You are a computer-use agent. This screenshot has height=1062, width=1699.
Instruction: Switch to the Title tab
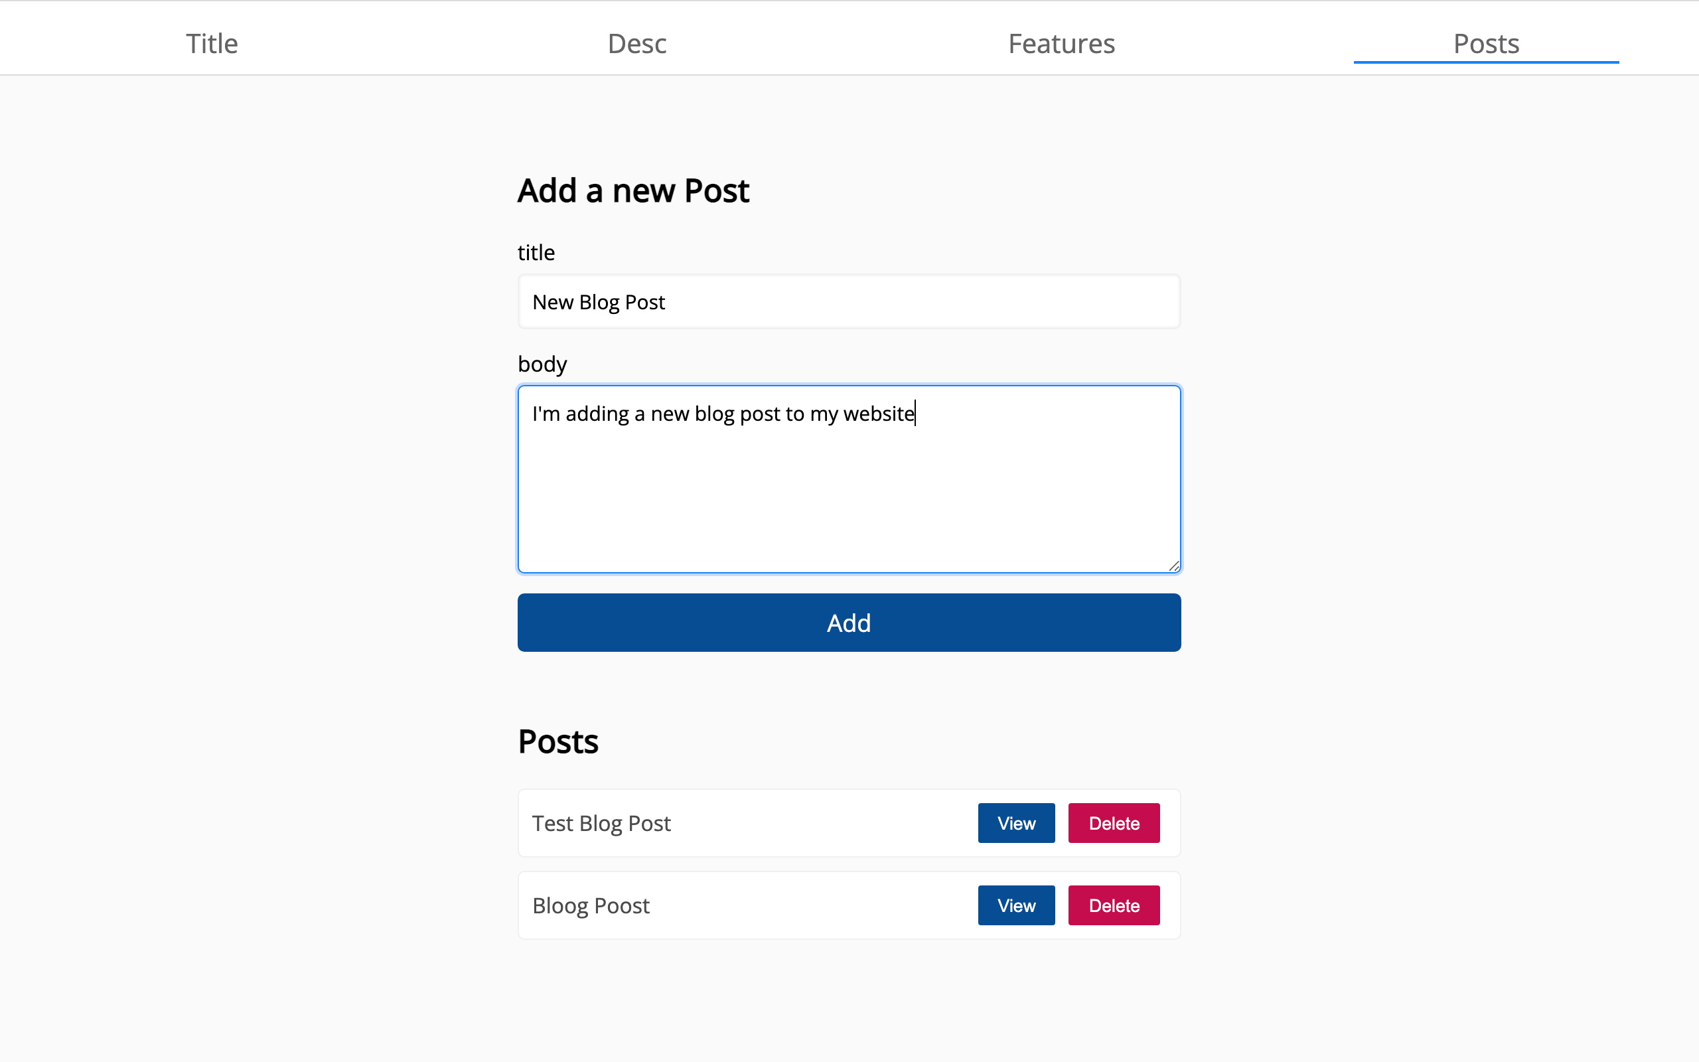[211, 44]
